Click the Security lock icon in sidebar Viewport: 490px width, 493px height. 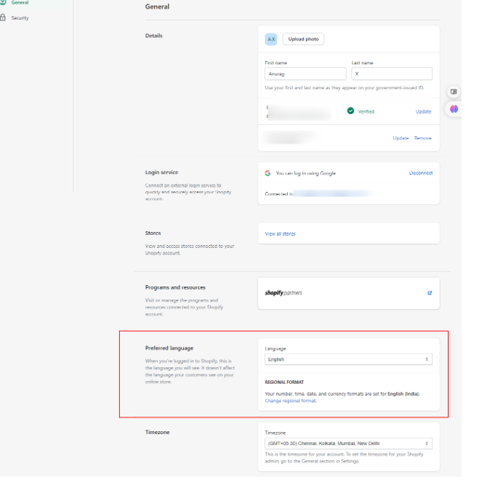pos(3,17)
